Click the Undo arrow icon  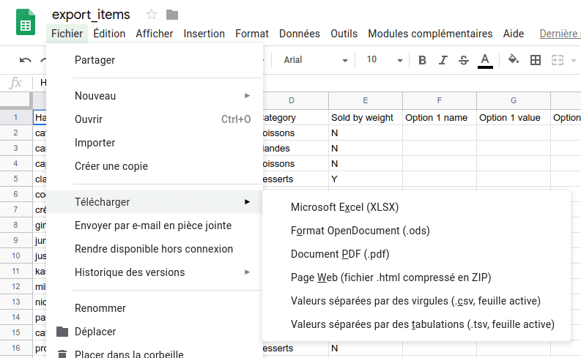pos(25,60)
